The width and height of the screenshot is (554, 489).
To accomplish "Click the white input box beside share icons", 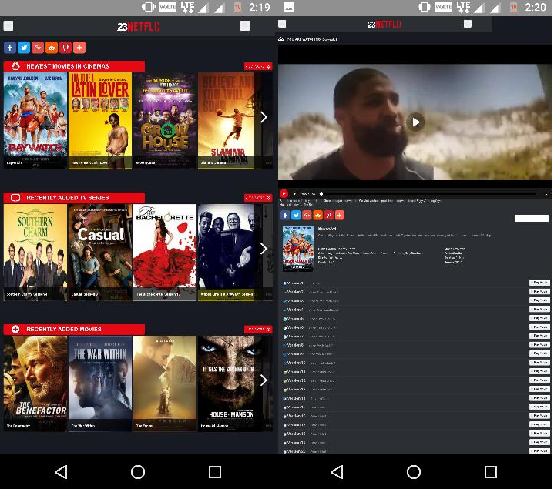I will 532,218.
